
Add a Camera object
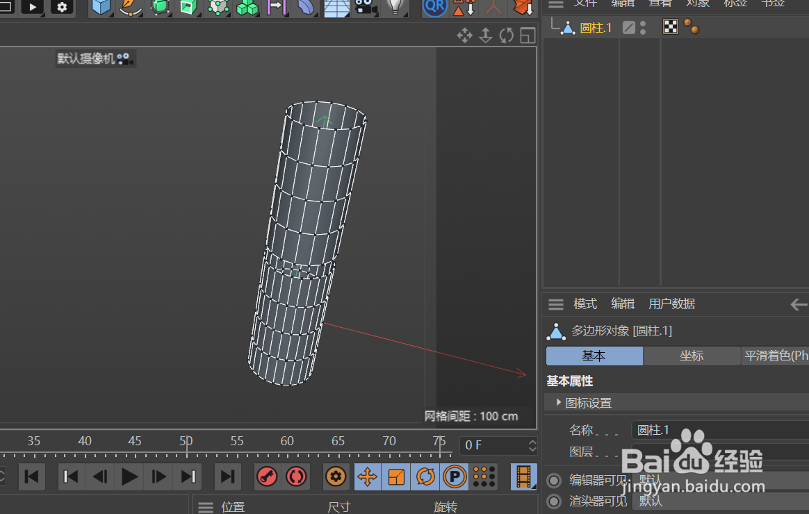[x=366, y=7]
